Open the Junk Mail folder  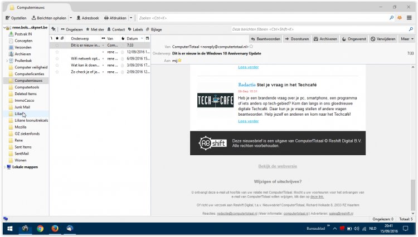click(x=24, y=107)
